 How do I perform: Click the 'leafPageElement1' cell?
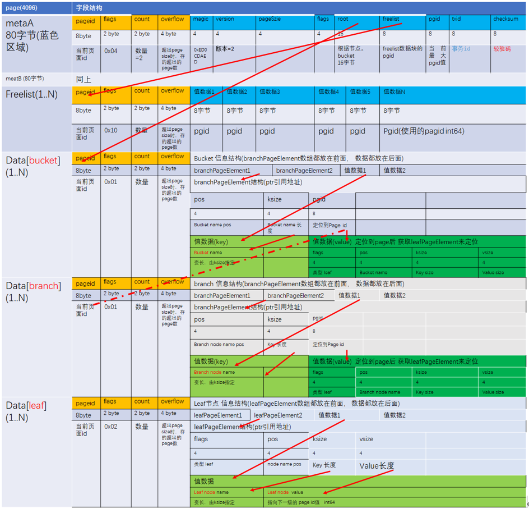coord(220,415)
